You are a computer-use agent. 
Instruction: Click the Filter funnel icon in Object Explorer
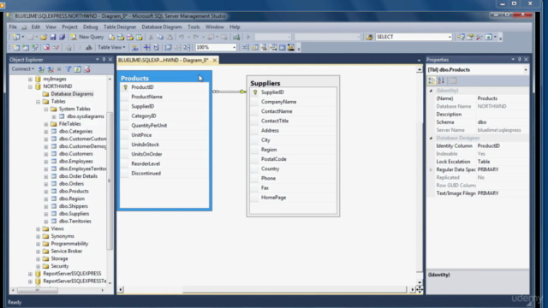pyautogui.click(x=68, y=69)
